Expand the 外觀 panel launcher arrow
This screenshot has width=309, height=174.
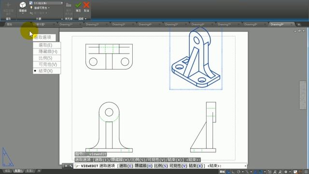pos(62,19)
